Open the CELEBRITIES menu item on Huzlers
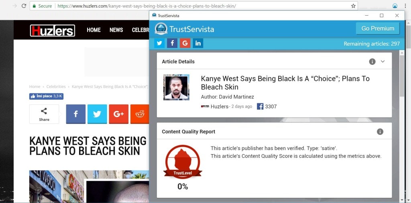411x203 pixels. (140, 30)
